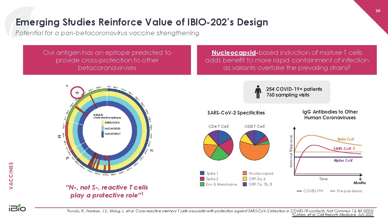Click the Spike 1 blue legend swatch
Image resolution: width=388 pixels, height=218 pixels.
point(202,173)
